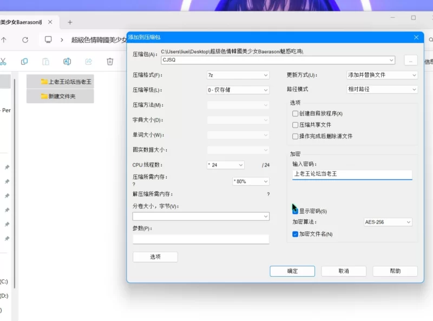This screenshot has width=433, height=321.
Task: Open the 路径模式 dropdown
Action: coord(382,89)
